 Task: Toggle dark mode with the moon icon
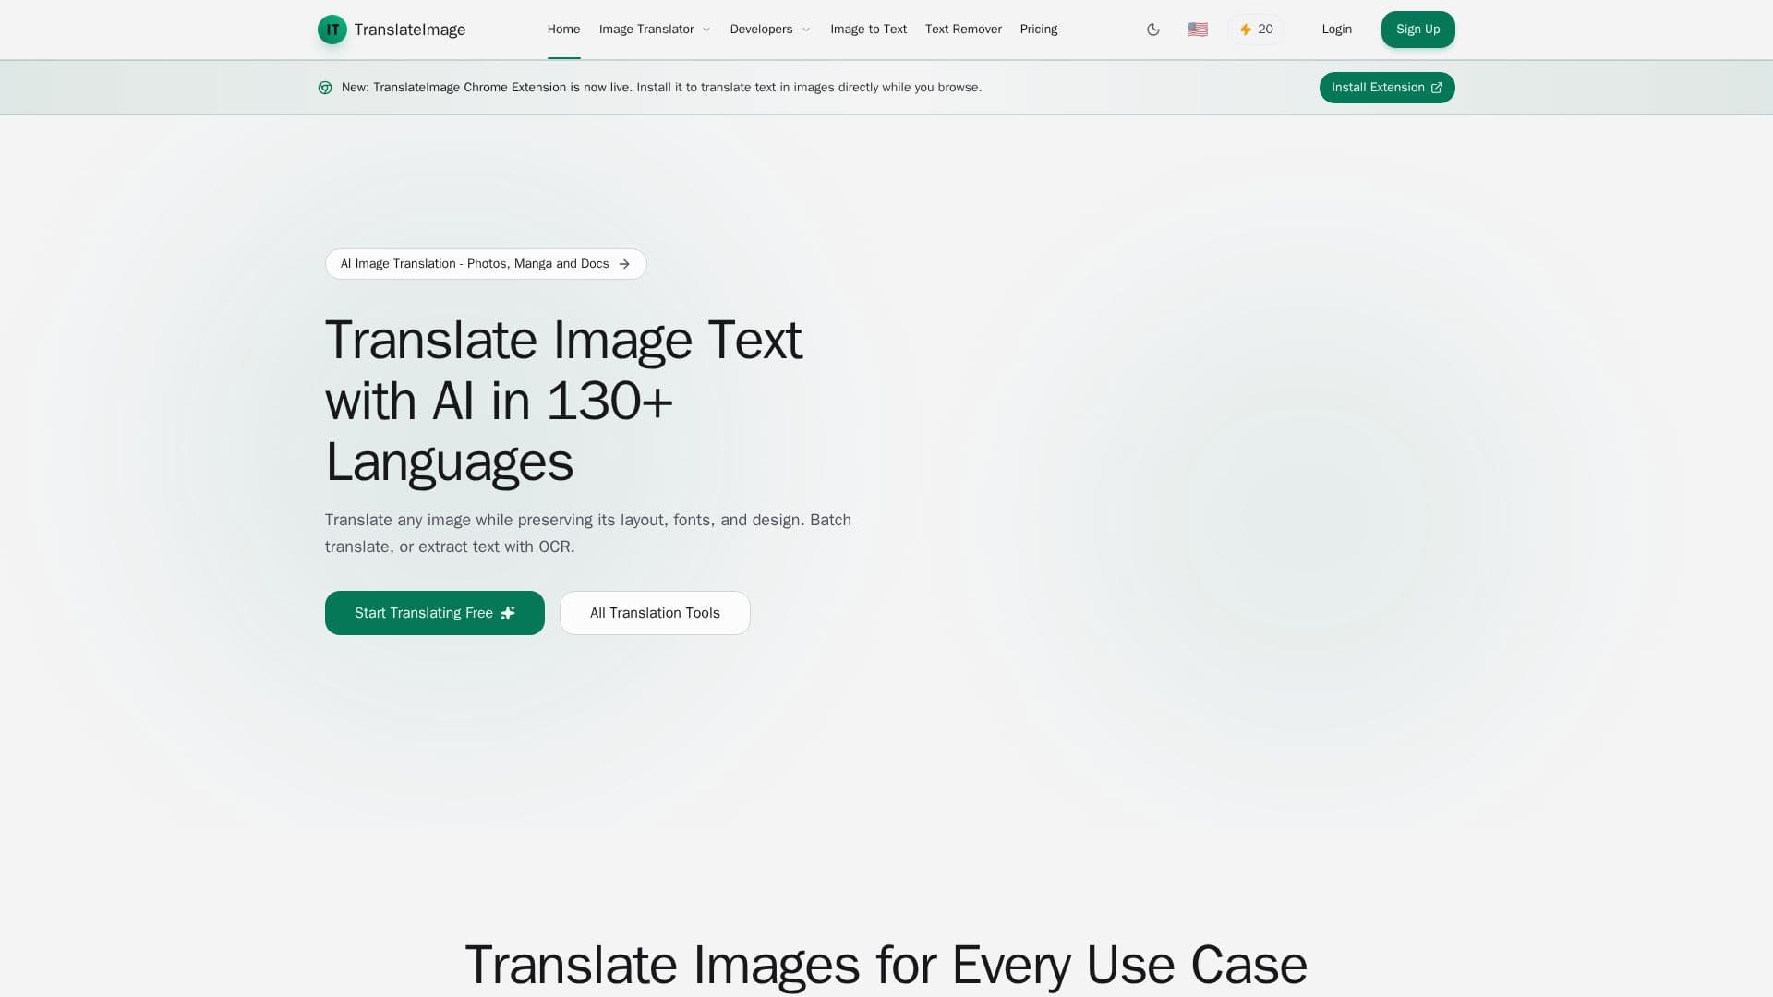[1153, 30]
